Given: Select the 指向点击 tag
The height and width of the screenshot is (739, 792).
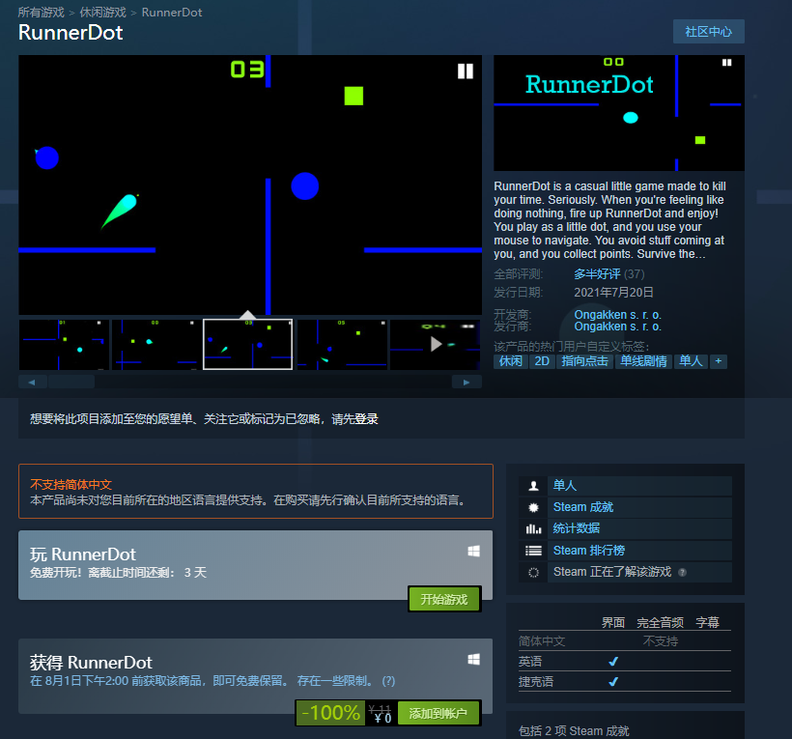Looking at the screenshot, I should [x=585, y=360].
